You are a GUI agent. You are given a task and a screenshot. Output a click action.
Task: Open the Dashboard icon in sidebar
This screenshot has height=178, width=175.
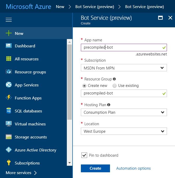9,46
